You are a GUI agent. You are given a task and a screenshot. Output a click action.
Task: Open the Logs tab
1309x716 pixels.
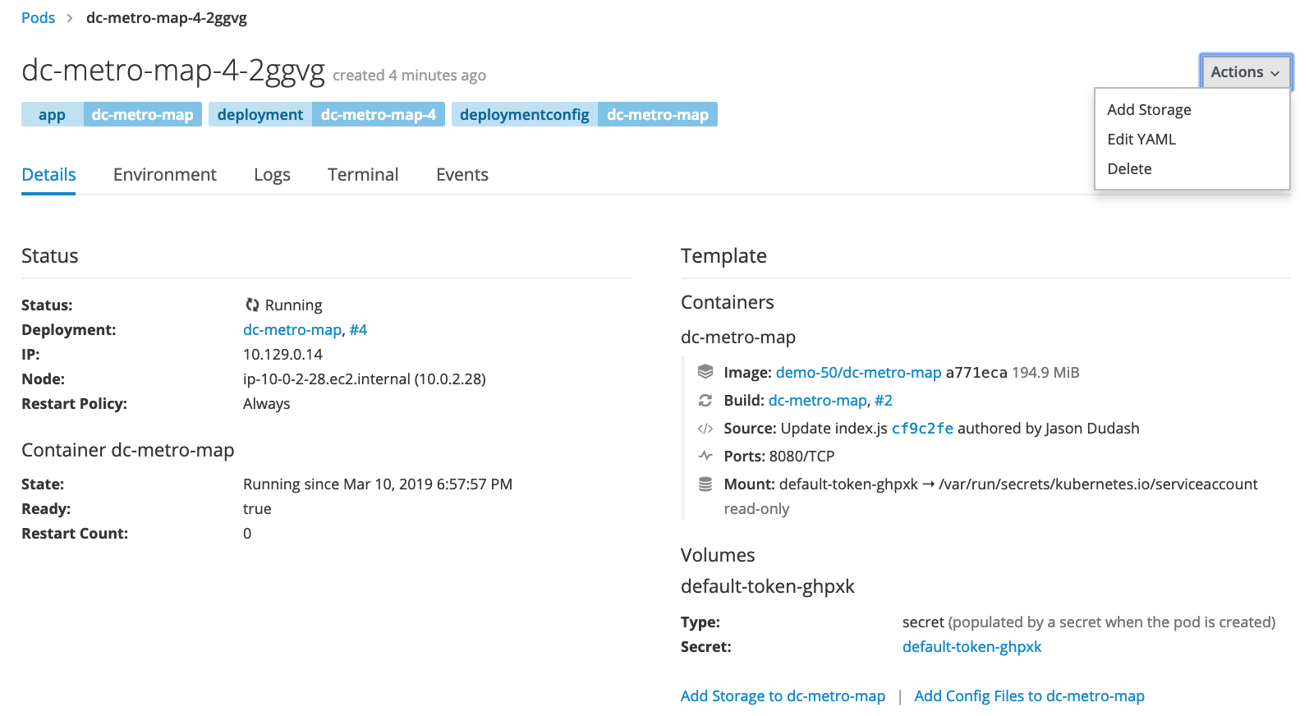pos(272,174)
